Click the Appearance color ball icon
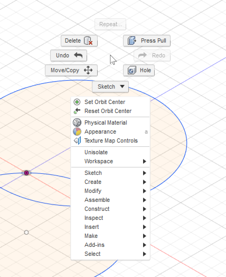 pyautogui.click(x=77, y=131)
